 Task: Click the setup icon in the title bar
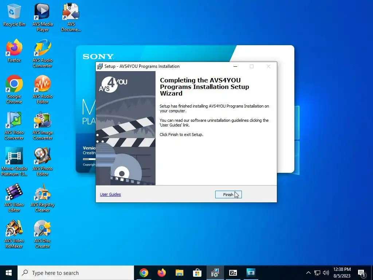100,66
